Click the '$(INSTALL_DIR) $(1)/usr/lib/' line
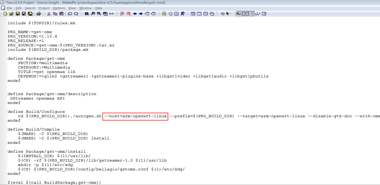The width and height of the screenshot is (380, 185). click(55, 156)
